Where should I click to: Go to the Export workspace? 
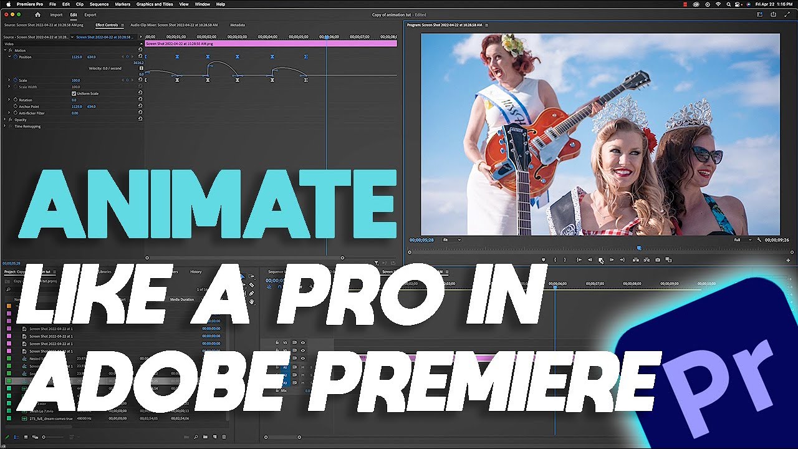point(90,14)
